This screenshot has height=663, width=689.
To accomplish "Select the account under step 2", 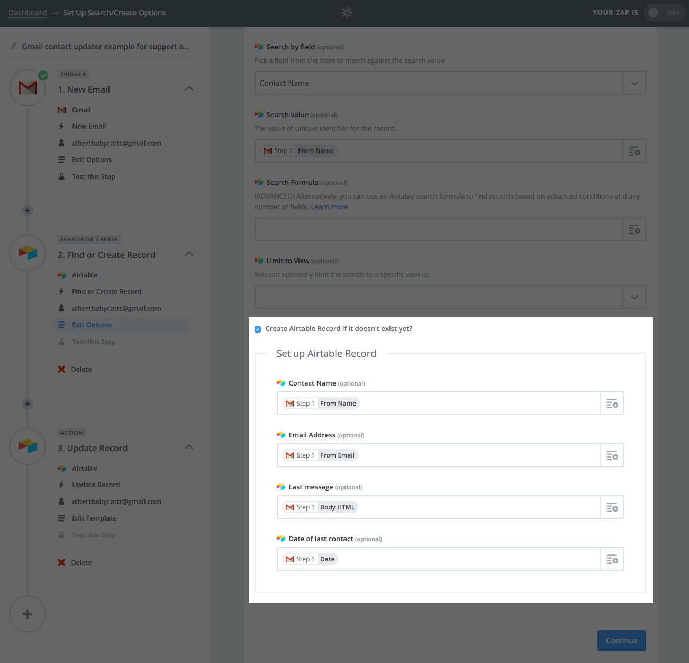I will click(116, 308).
